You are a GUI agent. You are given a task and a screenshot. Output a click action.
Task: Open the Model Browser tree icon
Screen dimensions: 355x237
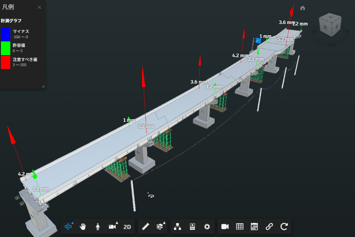pos(177,226)
